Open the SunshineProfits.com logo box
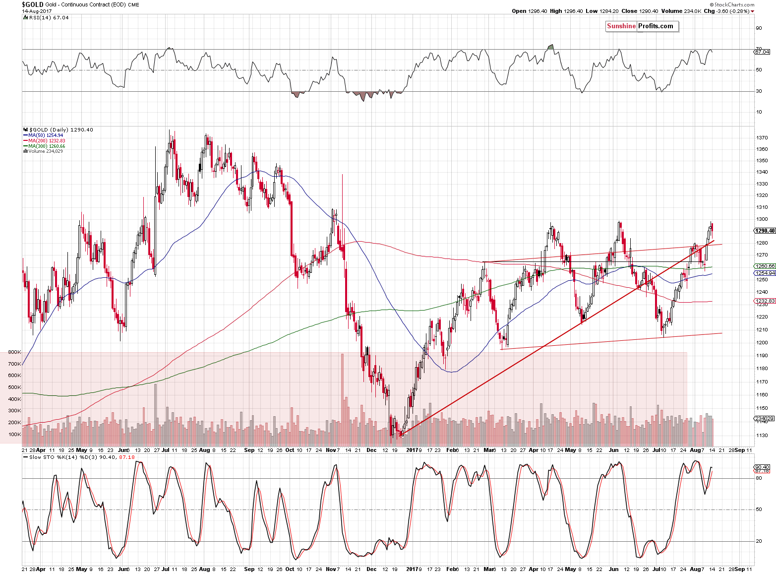Viewport: 776px width, 574px height. pyautogui.click(x=642, y=26)
